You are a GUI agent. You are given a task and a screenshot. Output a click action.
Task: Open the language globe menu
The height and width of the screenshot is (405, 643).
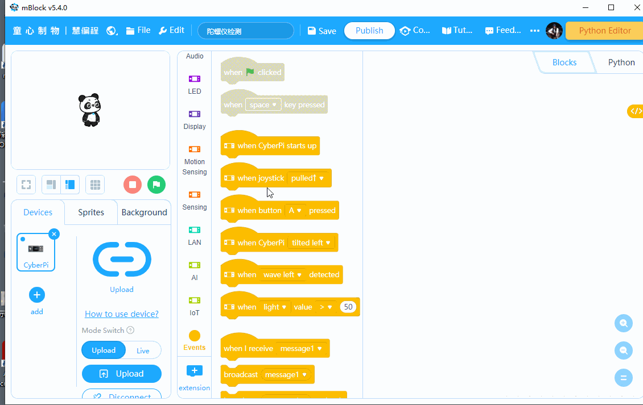pos(112,31)
